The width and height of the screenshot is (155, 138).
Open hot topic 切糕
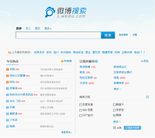pos(12,69)
